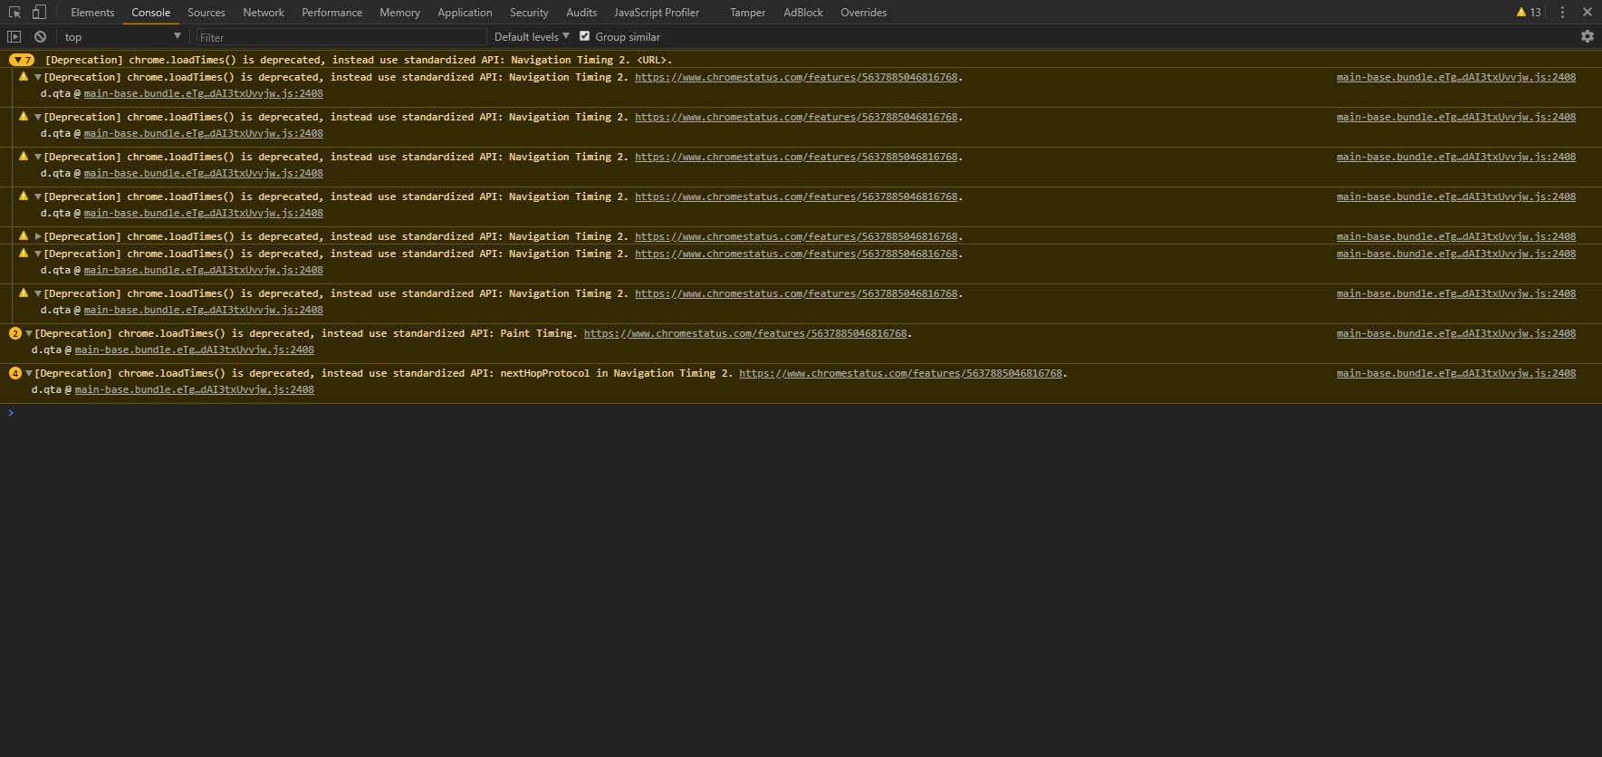Activate the inspect element picker icon
1602x757 pixels.
click(14, 13)
